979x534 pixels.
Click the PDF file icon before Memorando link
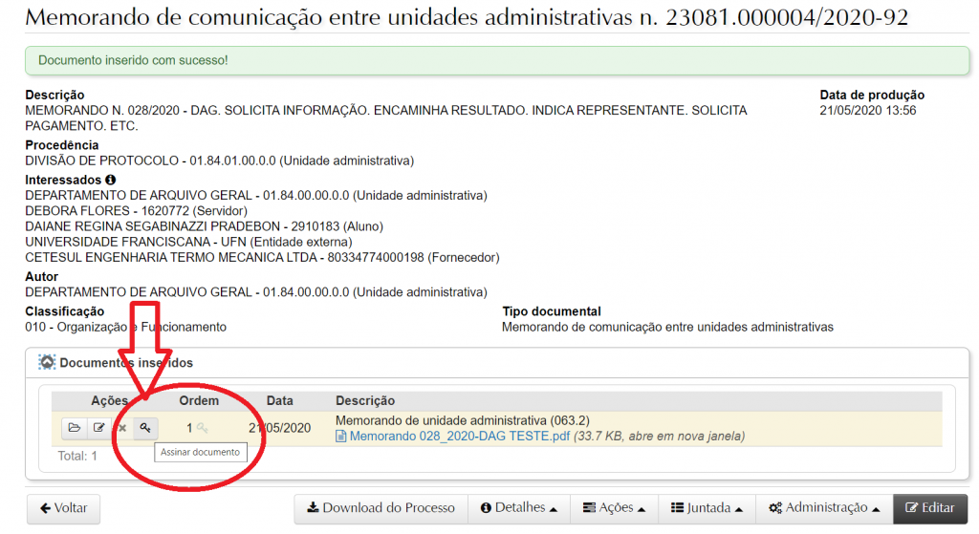tap(341, 437)
